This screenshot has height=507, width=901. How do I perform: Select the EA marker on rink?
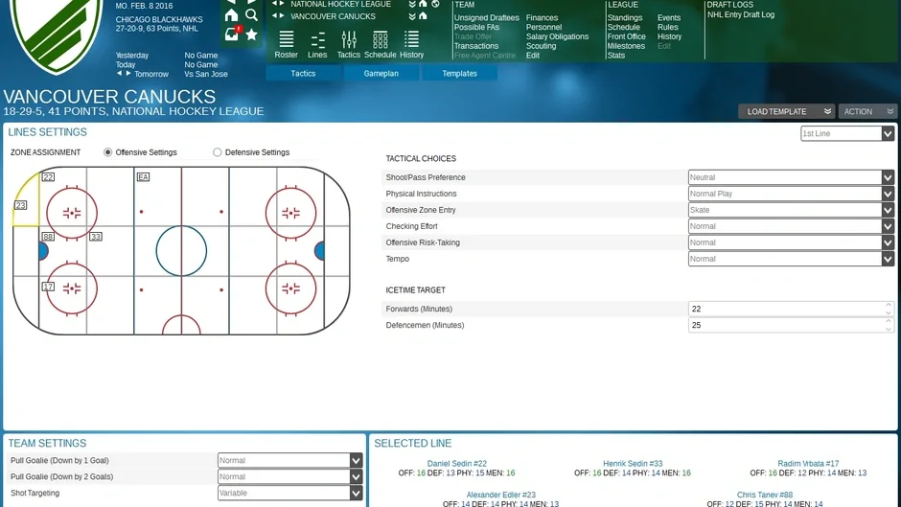143,177
